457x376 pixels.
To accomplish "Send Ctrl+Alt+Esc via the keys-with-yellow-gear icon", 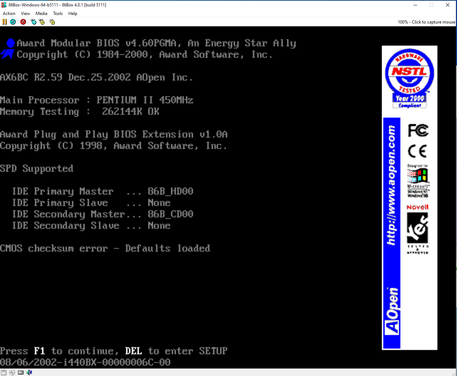I will (42, 22).
